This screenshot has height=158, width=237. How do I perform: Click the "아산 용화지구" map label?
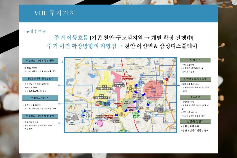72,123
